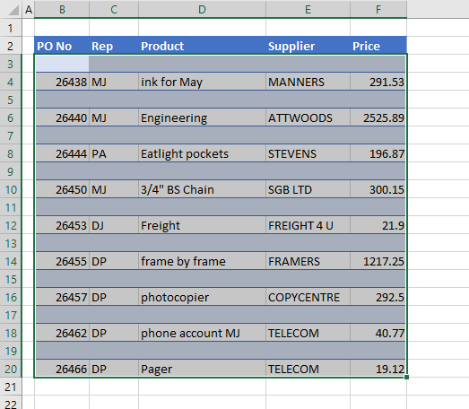This screenshot has height=409, width=469.
Task: Click the Select All corner triangle
Action: (x=13, y=10)
